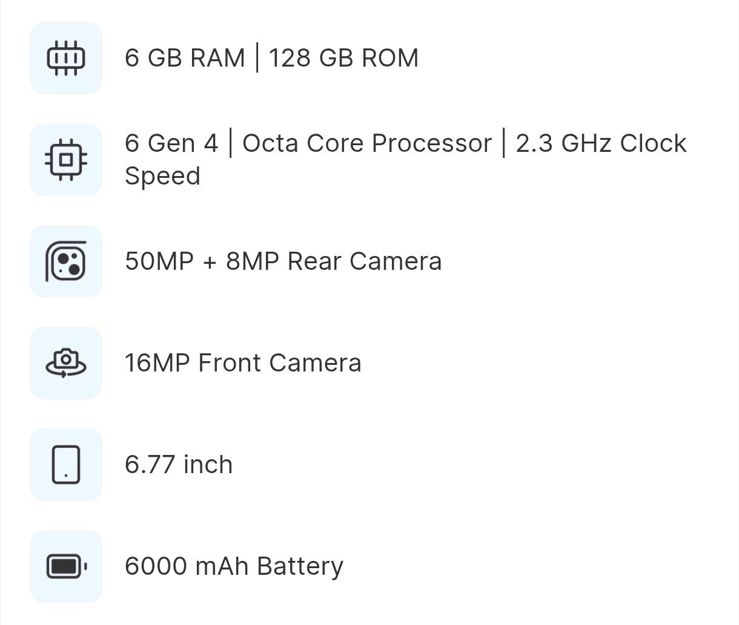This screenshot has width=739, height=625.
Task: Tap the rear camera module icon
Action: tap(66, 261)
